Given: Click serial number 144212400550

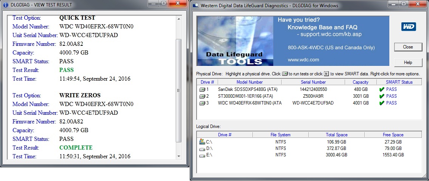Looking at the screenshot, I should (x=313, y=89).
